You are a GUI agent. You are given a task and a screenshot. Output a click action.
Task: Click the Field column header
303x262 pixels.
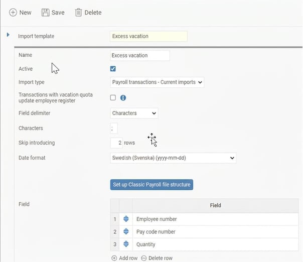point(216,205)
